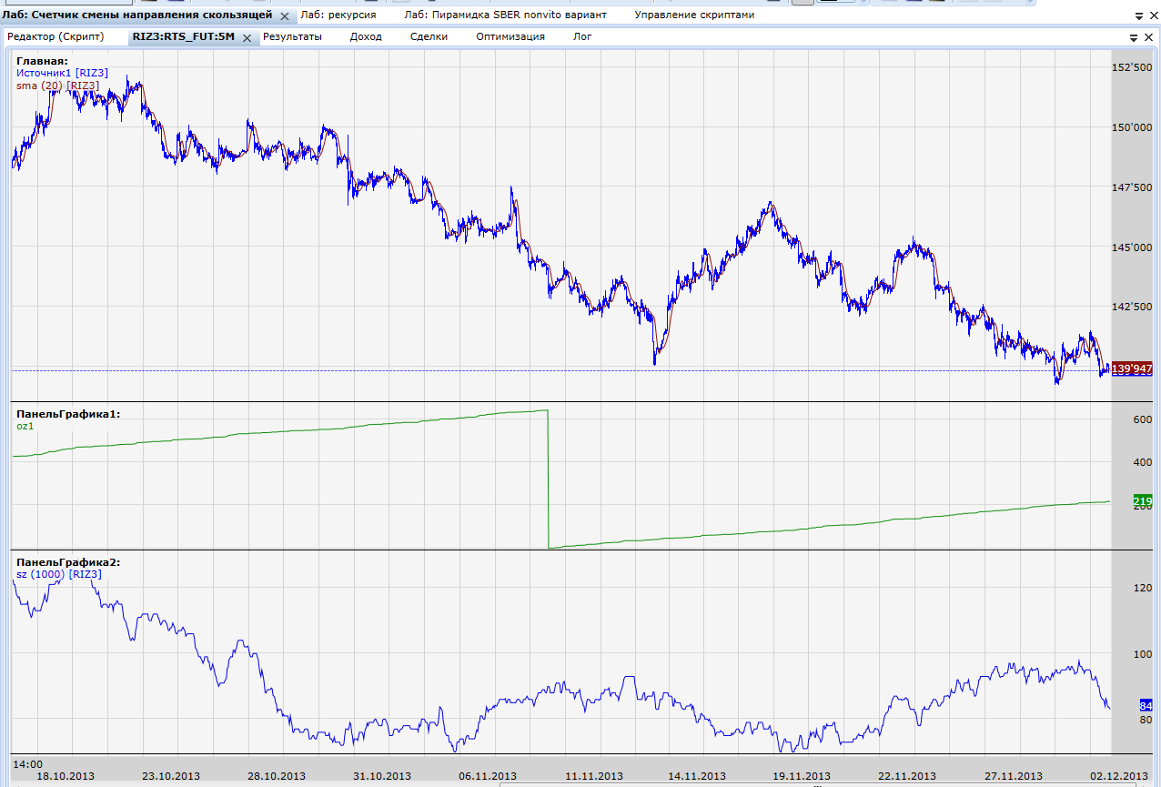Close the Счетчик смены направления скользящей lab tab
Viewport: 1161px width, 787px height.
[x=285, y=15]
